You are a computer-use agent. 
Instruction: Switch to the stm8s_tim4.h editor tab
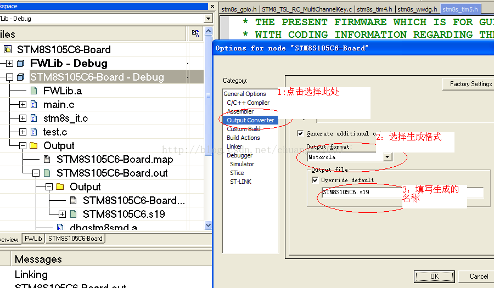374,9
